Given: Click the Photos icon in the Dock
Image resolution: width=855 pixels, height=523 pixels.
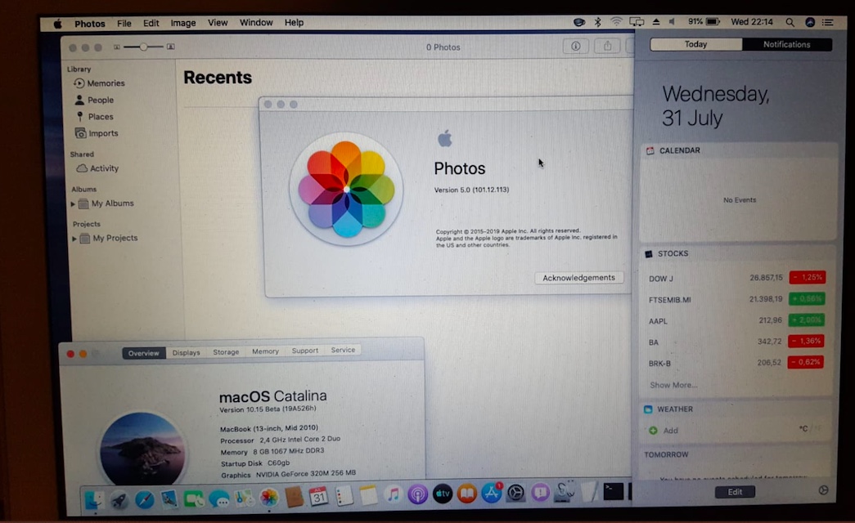Looking at the screenshot, I should click(269, 497).
